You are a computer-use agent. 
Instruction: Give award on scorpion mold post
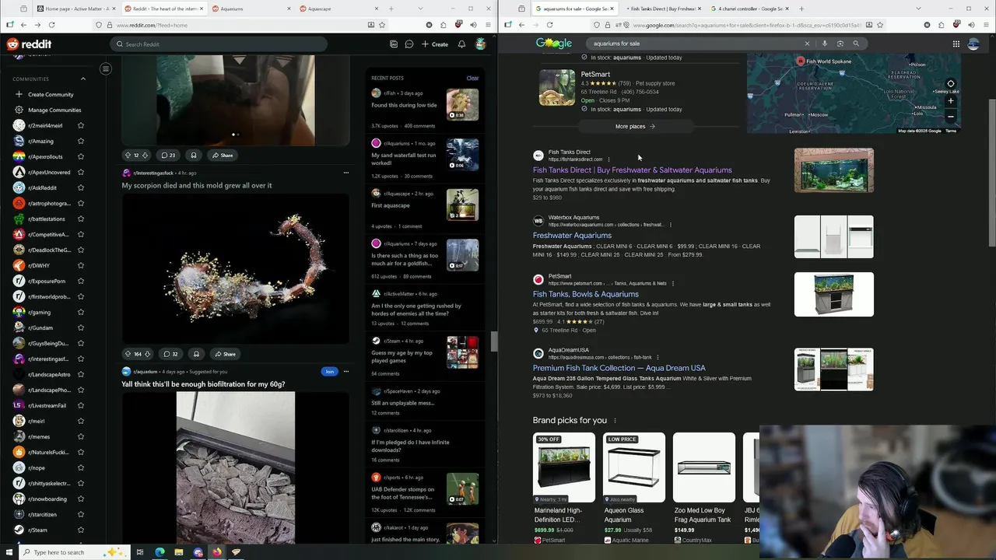point(196,354)
